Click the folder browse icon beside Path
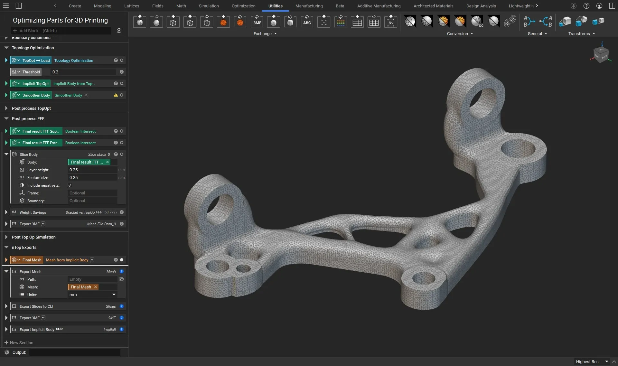618x366 pixels. [x=121, y=279]
